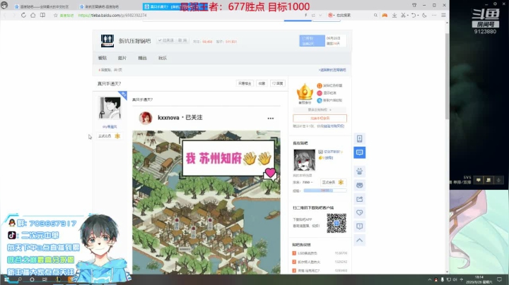The image size is (509, 285).
Task: Select the 图片 tab
Action: point(122,58)
